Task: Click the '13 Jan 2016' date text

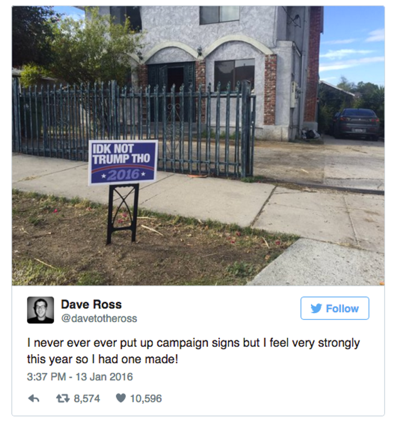Action: pos(104,376)
